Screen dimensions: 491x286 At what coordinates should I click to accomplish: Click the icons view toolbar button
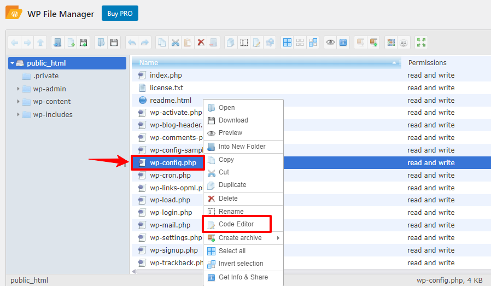coord(390,42)
